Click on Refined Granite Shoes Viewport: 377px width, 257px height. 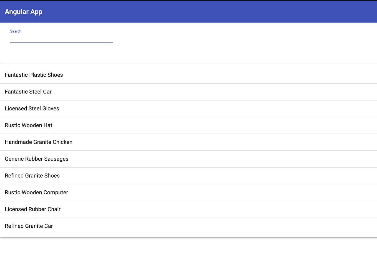(x=32, y=175)
